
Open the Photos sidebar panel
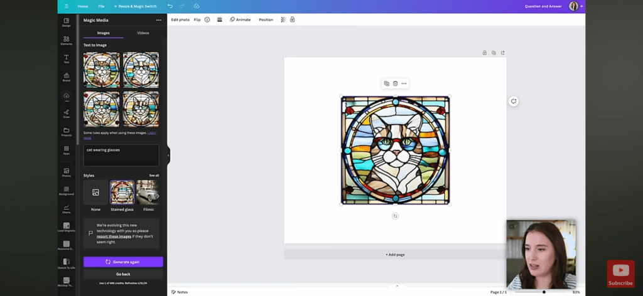[x=67, y=172]
